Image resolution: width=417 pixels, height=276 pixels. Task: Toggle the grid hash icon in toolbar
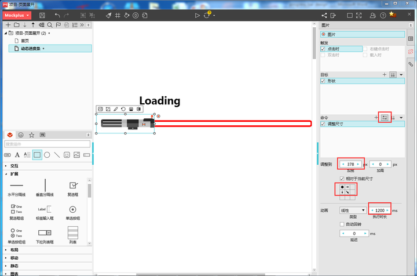[x=118, y=16]
